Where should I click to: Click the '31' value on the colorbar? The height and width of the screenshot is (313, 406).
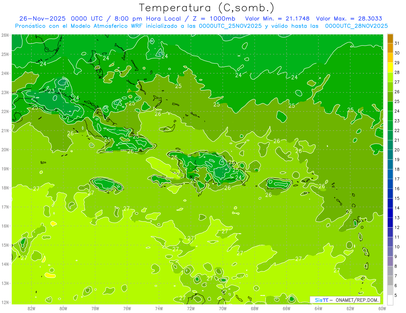(397, 43)
